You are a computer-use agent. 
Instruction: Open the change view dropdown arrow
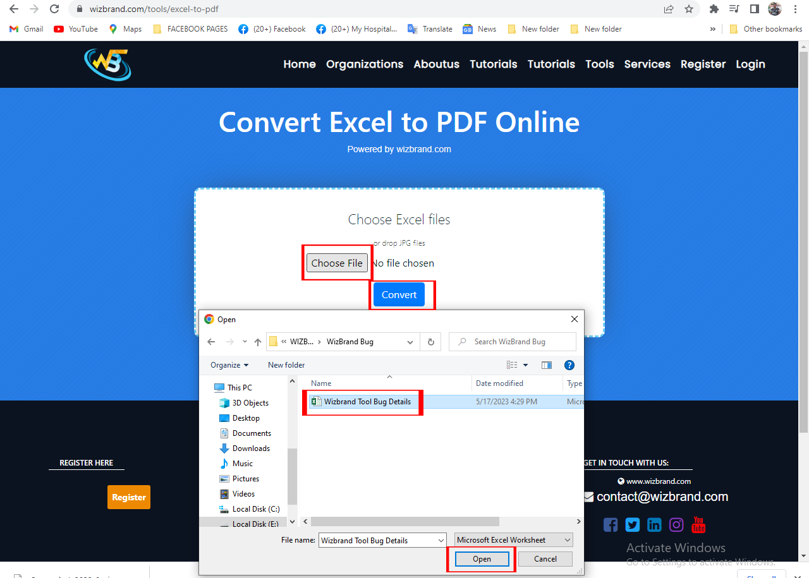pos(525,365)
